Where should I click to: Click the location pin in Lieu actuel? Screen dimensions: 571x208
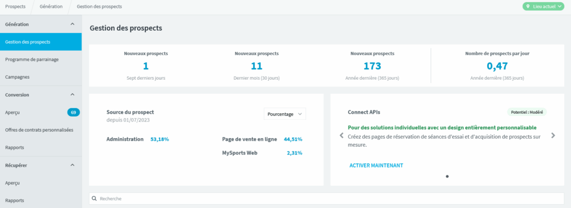(528, 7)
